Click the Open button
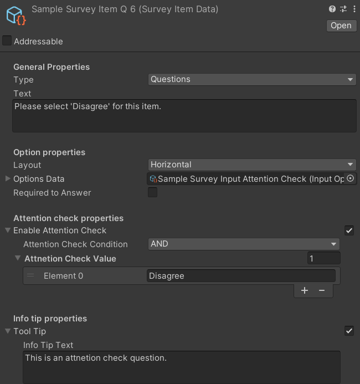The height and width of the screenshot is (384, 360). pos(341,25)
